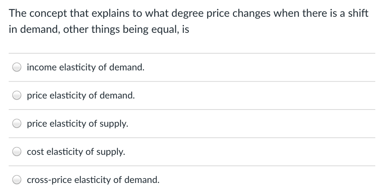Click the 'income elasticity of demand.' answer text
This screenshot has height=193, width=382.
[x=86, y=67]
